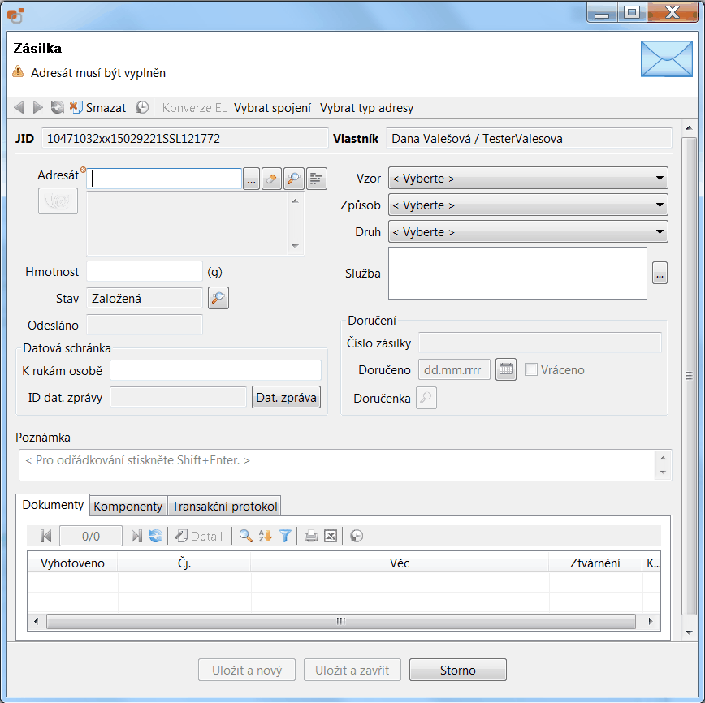
Task: Toggle the Vráceno checkbox
Action: [531, 369]
